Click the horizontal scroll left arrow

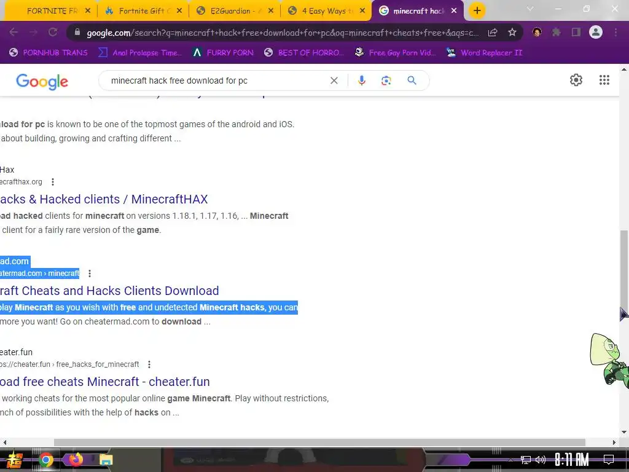(4, 442)
